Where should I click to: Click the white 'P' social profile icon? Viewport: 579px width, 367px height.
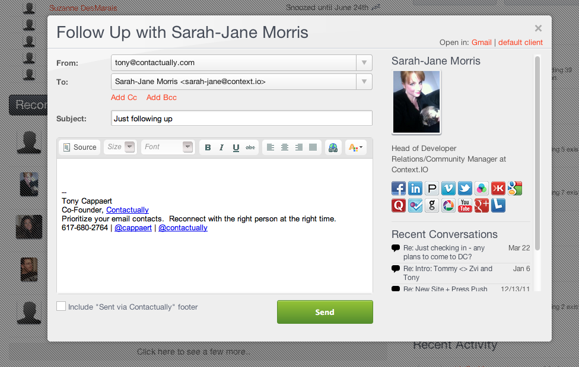[x=432, y=188]
